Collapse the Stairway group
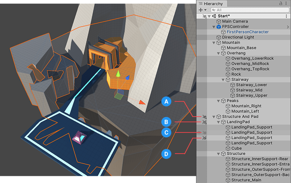This screenshot has height=183, width=291. pos(223,80)
